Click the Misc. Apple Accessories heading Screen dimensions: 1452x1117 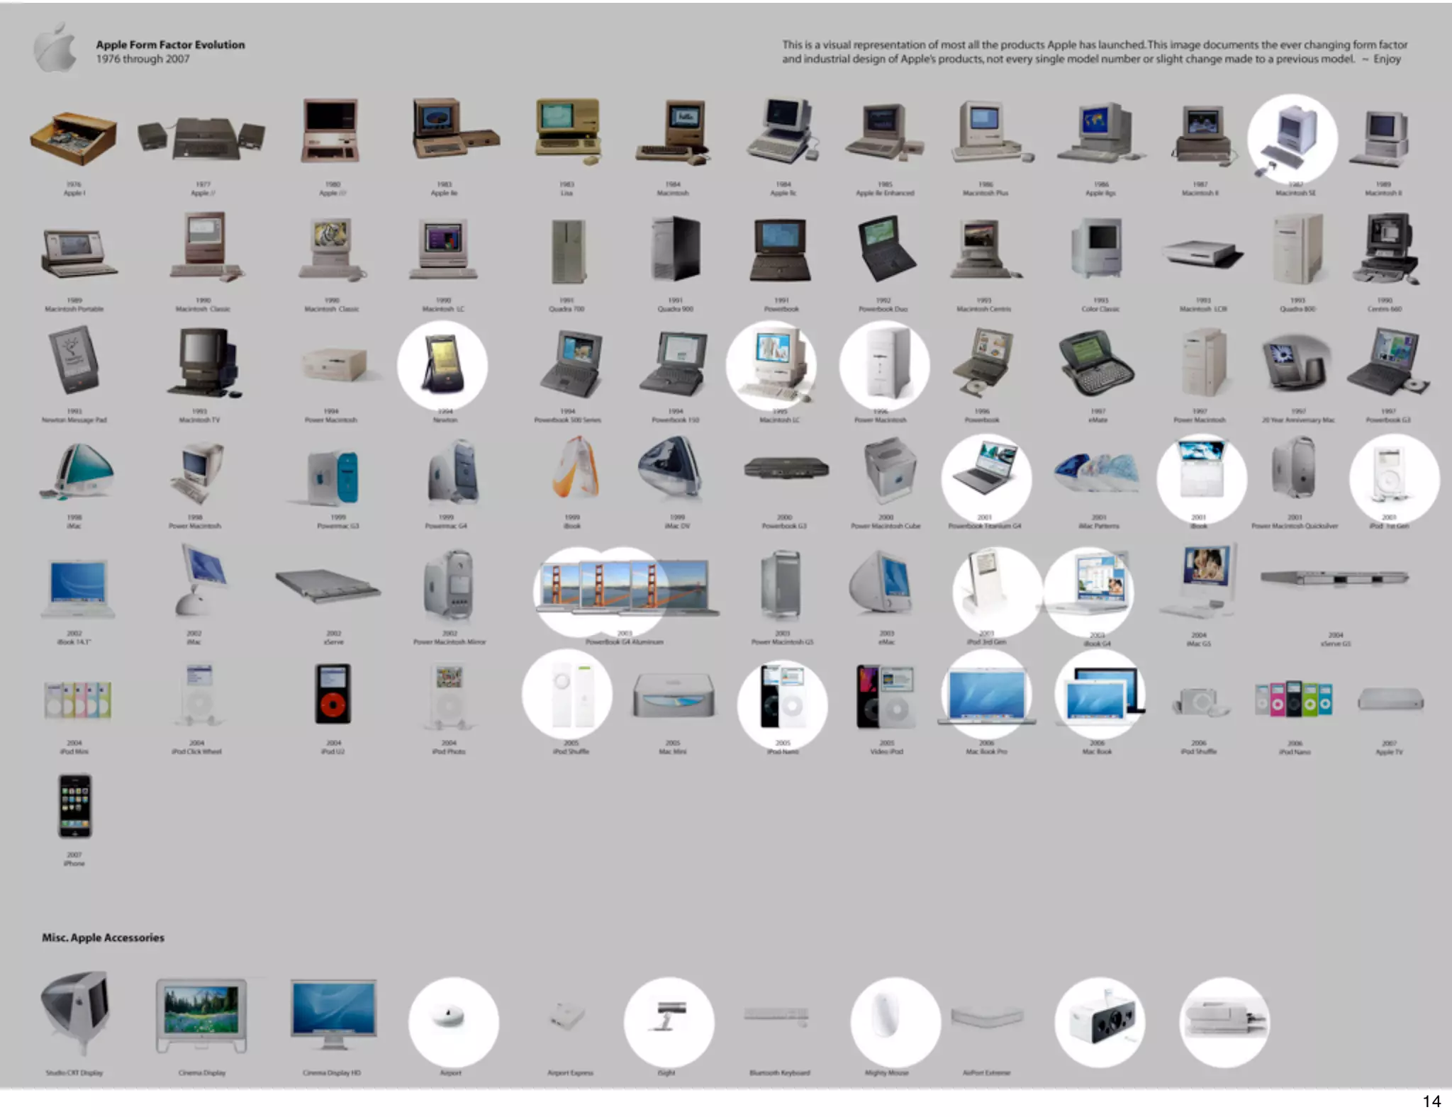[x=103, y=938]
